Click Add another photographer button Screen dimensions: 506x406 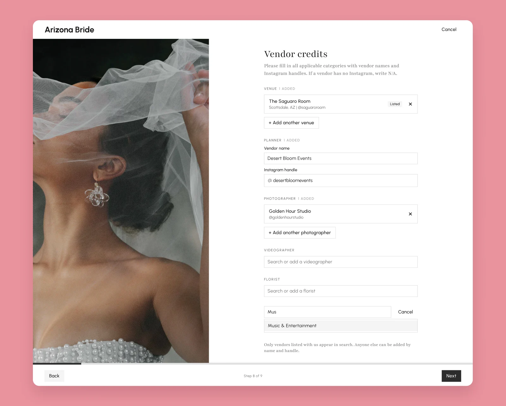click(x=300, y=233)
